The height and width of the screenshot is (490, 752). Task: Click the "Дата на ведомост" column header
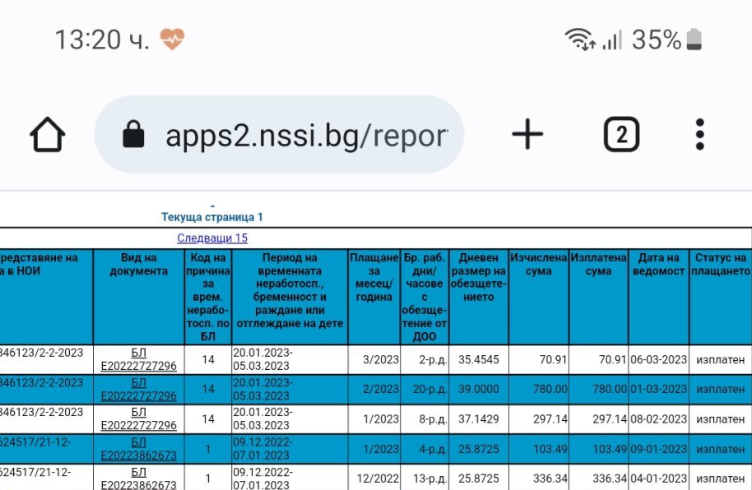658,265
